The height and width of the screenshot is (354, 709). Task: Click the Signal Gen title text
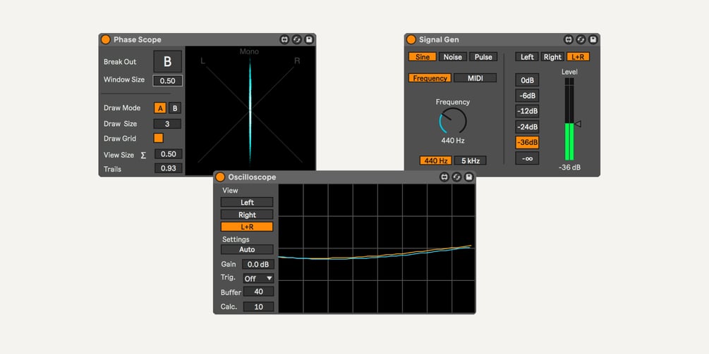tap(439, 39)
